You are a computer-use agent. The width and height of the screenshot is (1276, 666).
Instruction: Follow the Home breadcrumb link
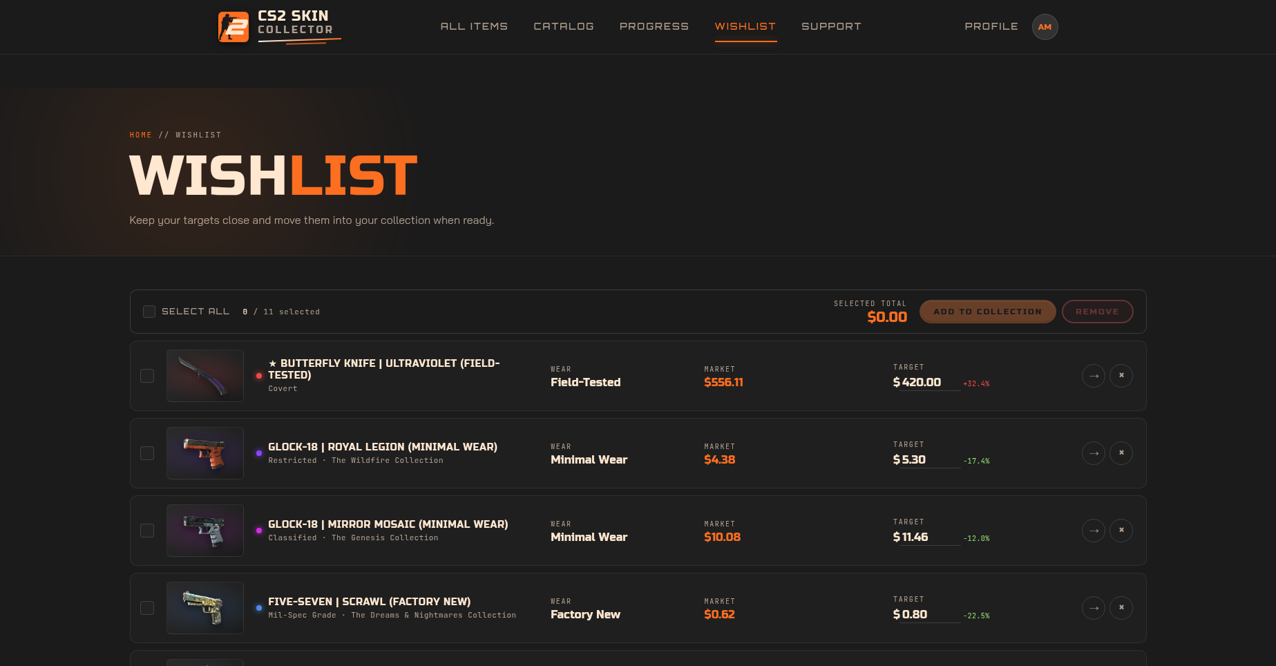pyautogui.click(x=140, y=135)
